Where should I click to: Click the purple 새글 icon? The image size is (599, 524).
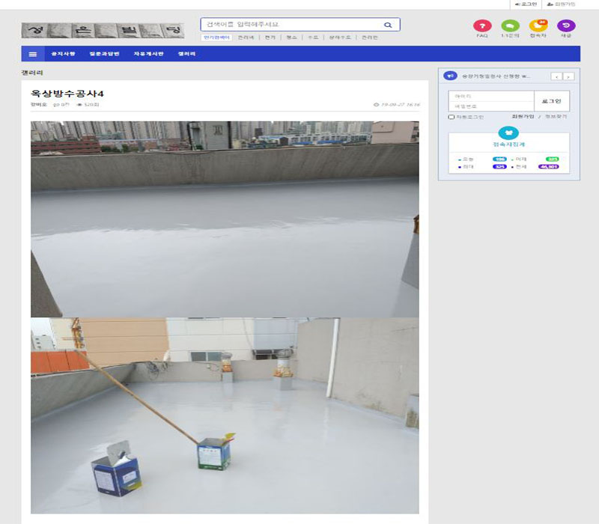click(x=566, y=25)
